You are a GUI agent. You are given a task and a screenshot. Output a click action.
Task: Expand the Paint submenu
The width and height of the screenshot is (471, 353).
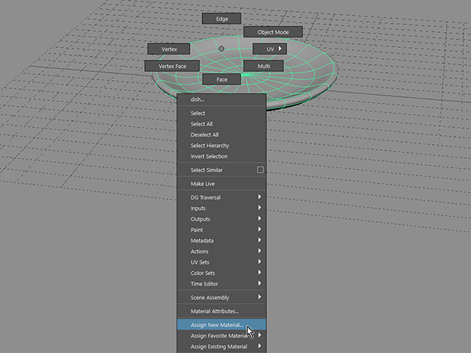222,229
